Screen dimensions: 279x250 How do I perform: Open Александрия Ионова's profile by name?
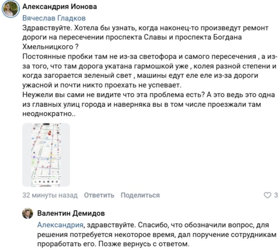[60, 7]
